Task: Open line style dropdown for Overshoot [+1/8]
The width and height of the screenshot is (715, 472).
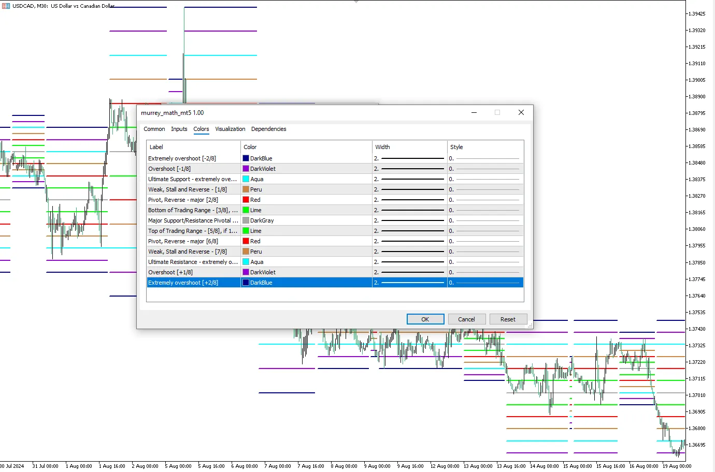Action: (485, 272)
